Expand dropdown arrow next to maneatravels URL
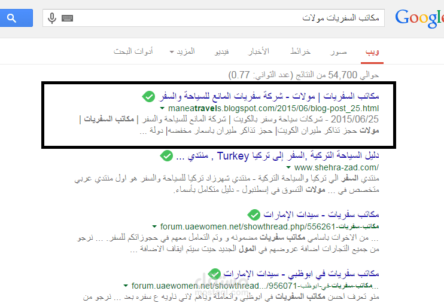 [162, 108]
